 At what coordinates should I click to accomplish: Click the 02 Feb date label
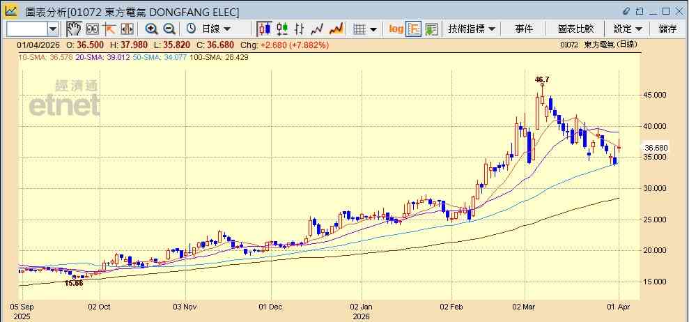[x=452, y=307]
